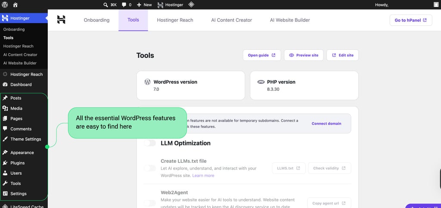
Task: Toggle the LLM Optimization switch
Action: pos(149,143)
